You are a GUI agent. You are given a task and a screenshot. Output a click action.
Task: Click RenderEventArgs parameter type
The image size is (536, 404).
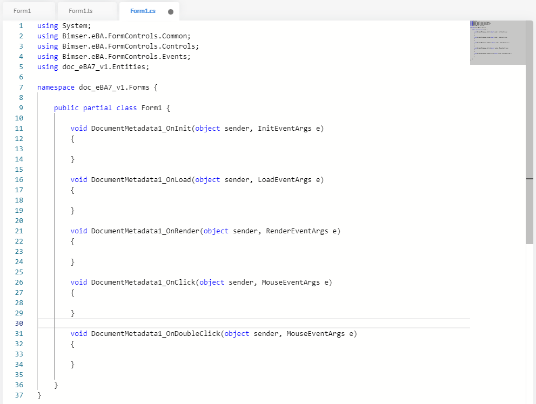(x=297, y=231)
